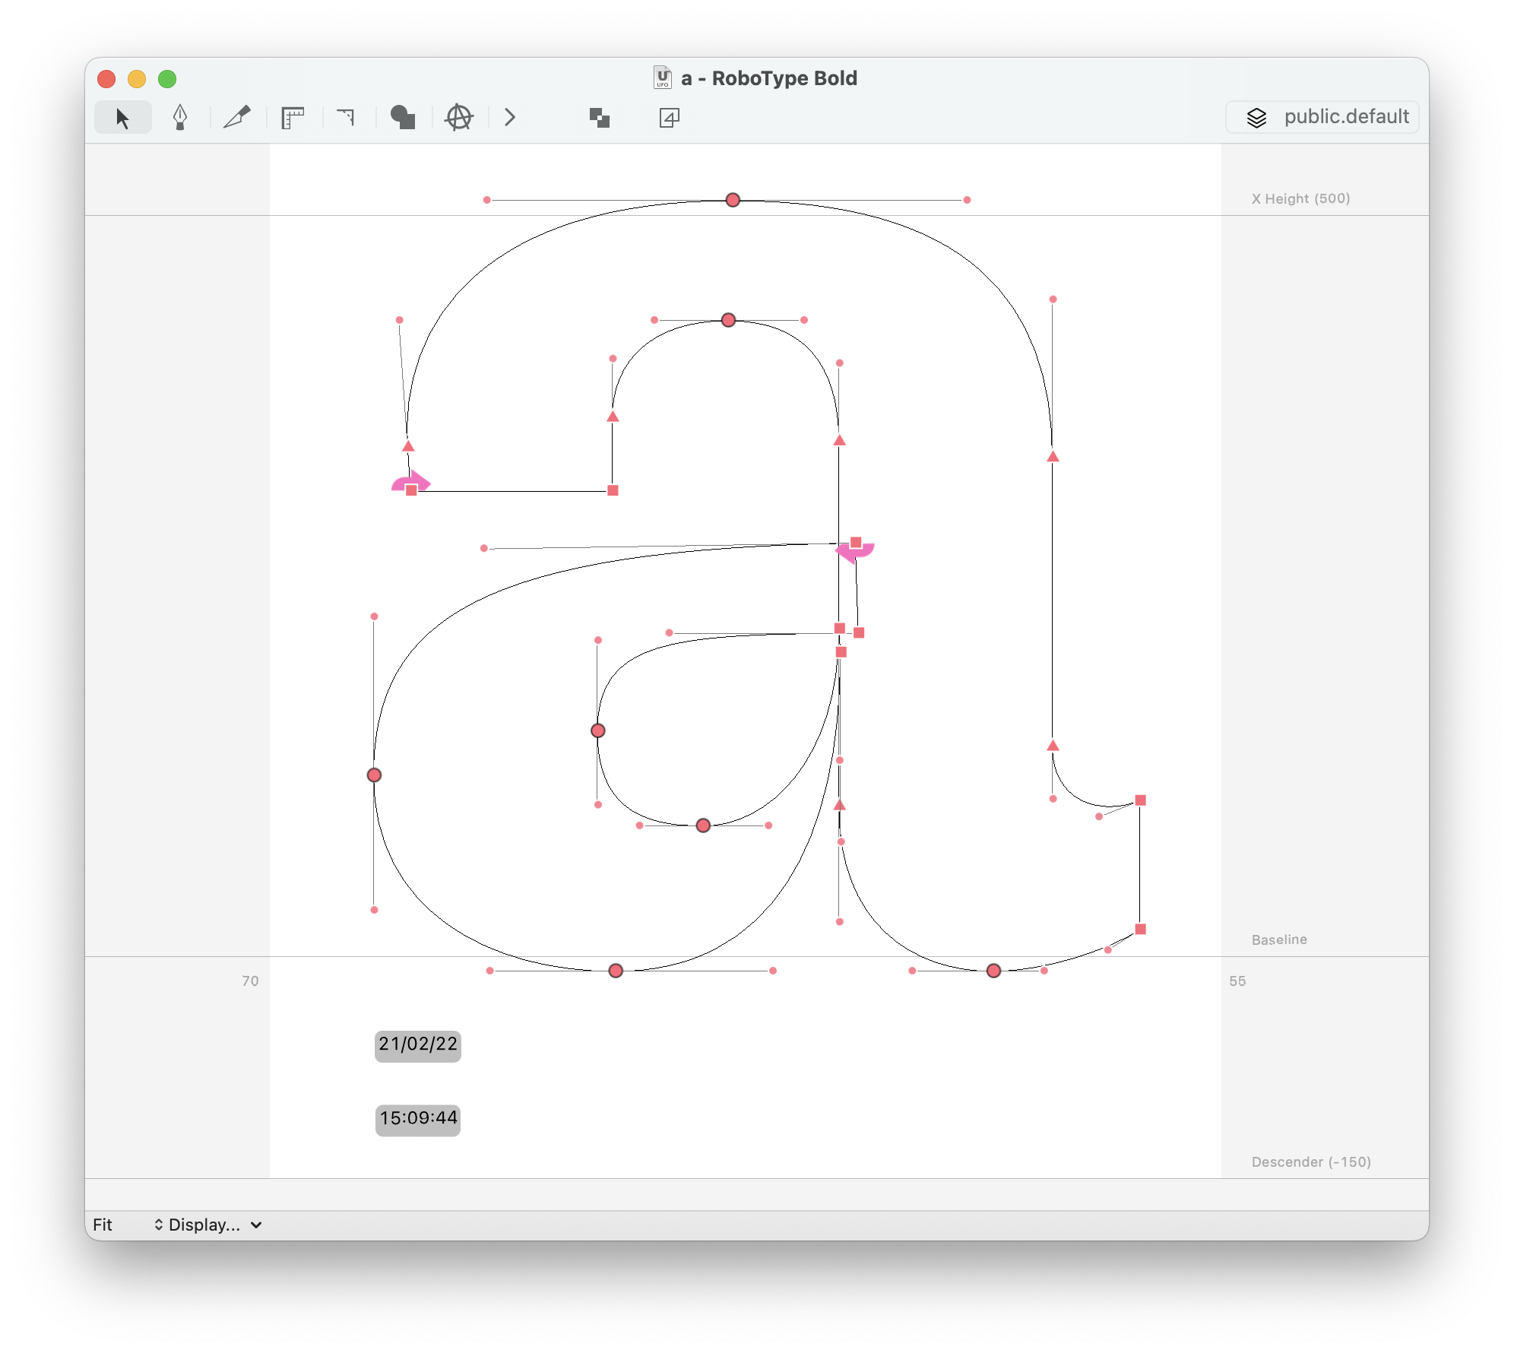
Task: Click the UFO document icon in title bar
Action: 662,78
